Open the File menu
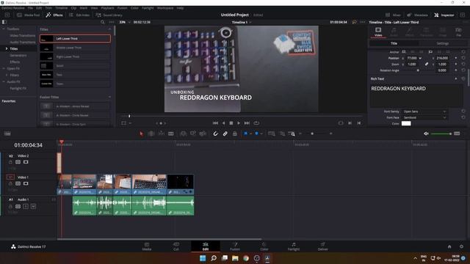The image size is (470, 264). [30, 8]
